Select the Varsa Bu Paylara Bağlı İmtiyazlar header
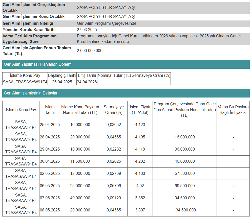This screenshot has width=251, height=218. (x=233, y=110)
